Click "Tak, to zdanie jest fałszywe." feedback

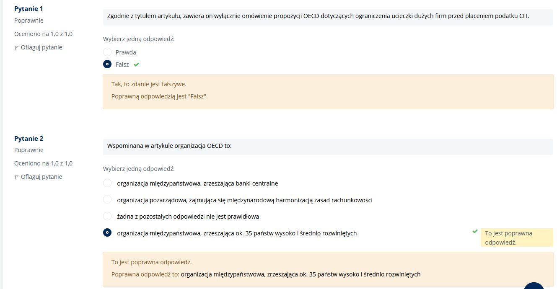pos(149,84)
